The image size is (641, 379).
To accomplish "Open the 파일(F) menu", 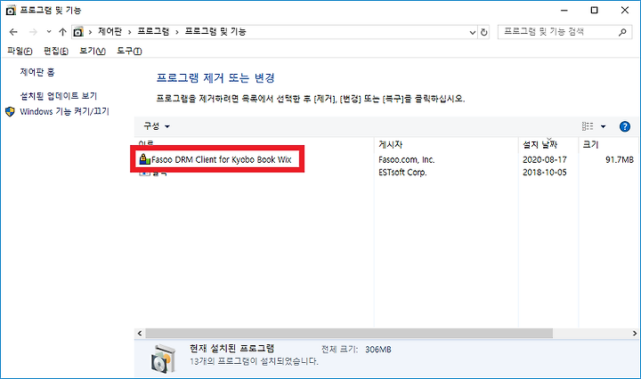I will click(20, 51).
